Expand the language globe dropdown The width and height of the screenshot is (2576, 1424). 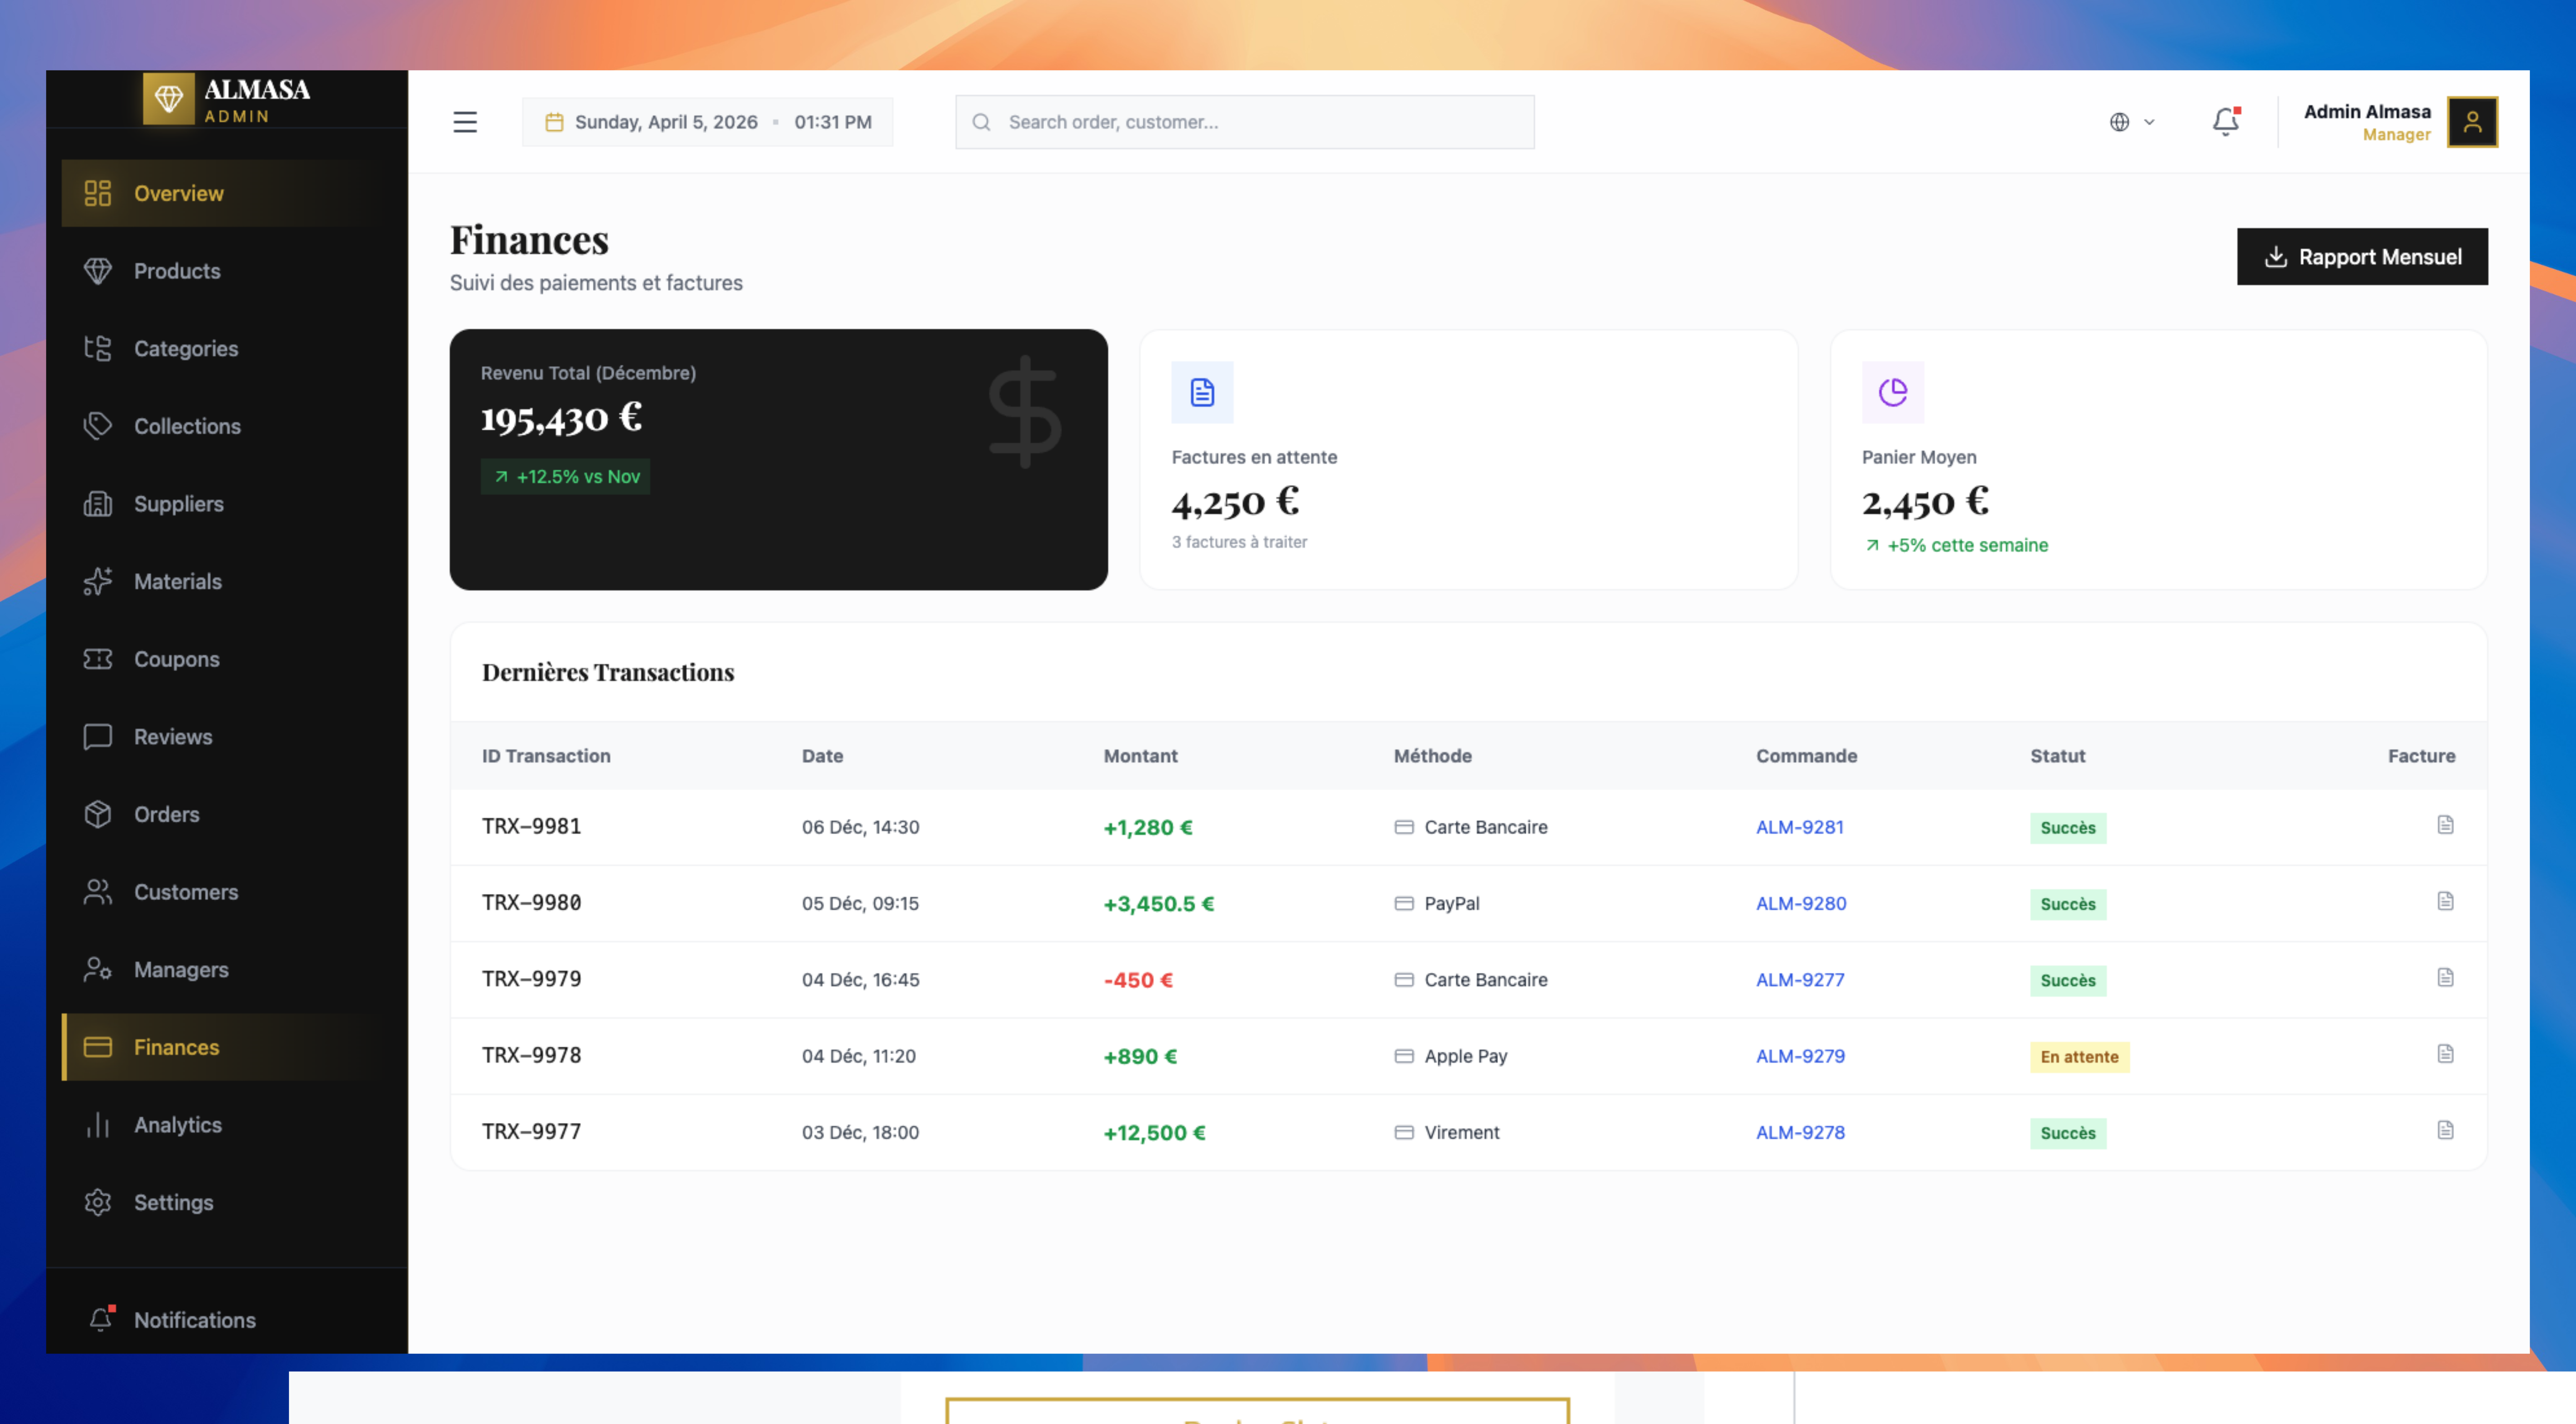pos(2131,122)
